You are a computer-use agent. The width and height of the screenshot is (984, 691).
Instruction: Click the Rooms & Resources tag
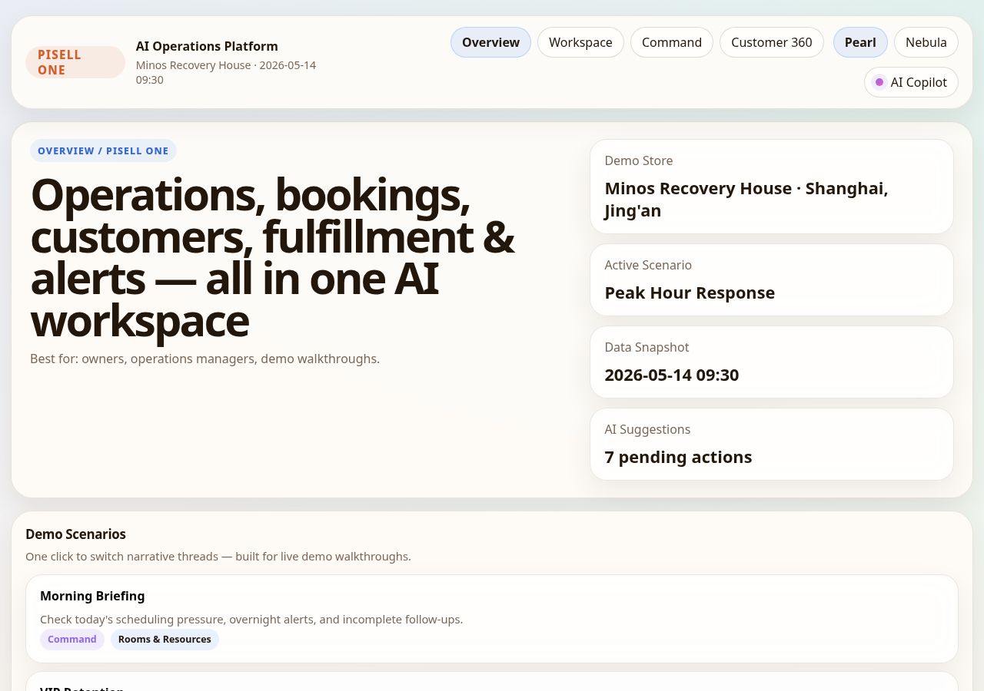(x=165, y=640)
